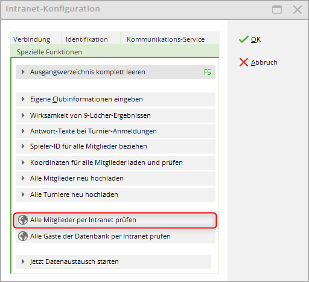Click the arrow beside Wirksamkeit von 9-Löcher-Ergebnissen
Screen dimensions: 309x282
click(23, 115)
